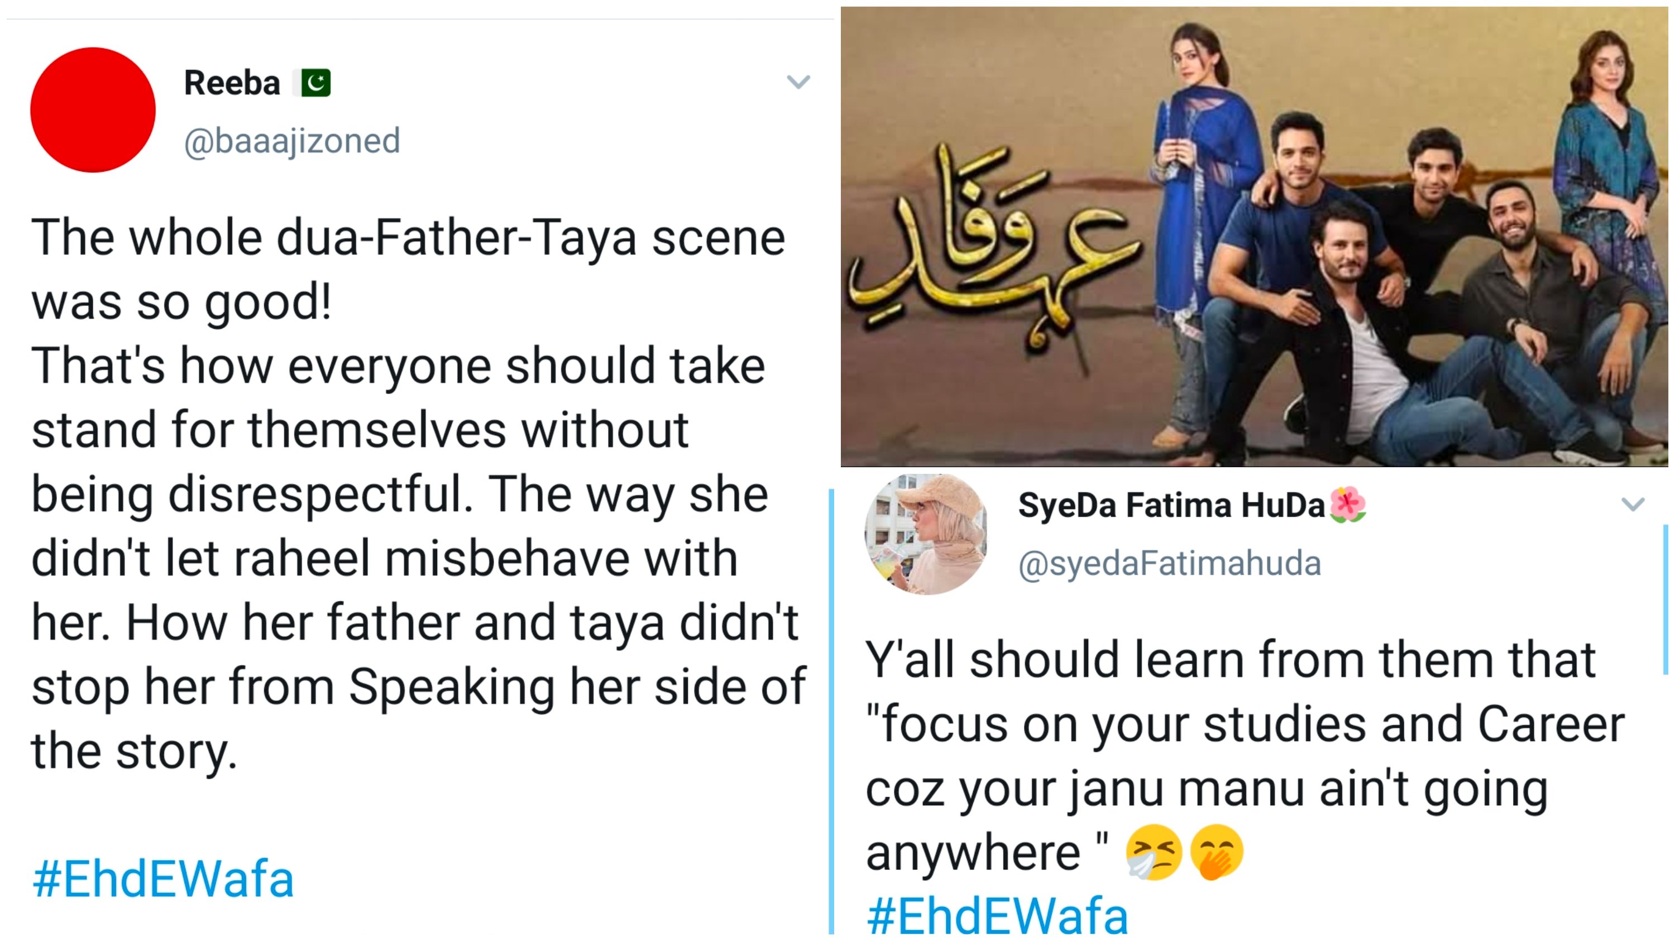
Task: Click the #EhdEWafa hashtag in Reeba's tweet
Action: point(163,879)
